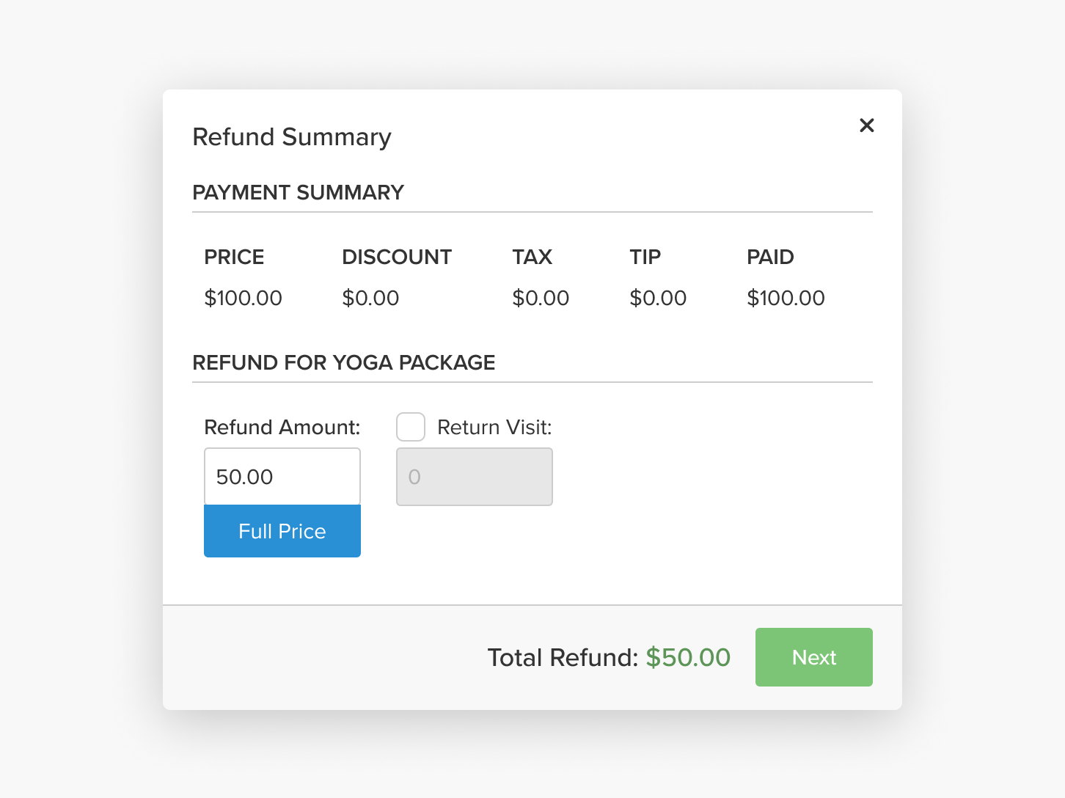Click the TIP column header
Viewport: 1065px width, 798px height.
click(x=645, y=257)
